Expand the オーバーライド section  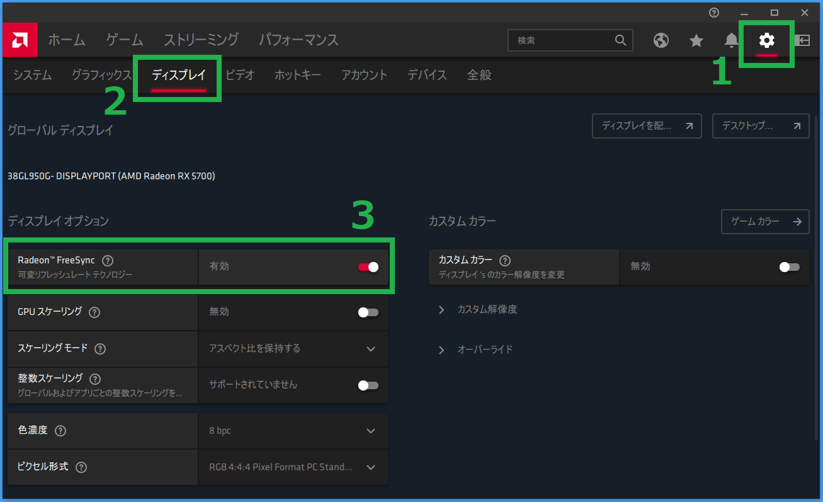(476, 350)
